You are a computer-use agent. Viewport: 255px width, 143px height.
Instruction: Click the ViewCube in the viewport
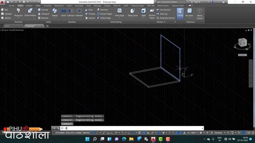(242, 43)
